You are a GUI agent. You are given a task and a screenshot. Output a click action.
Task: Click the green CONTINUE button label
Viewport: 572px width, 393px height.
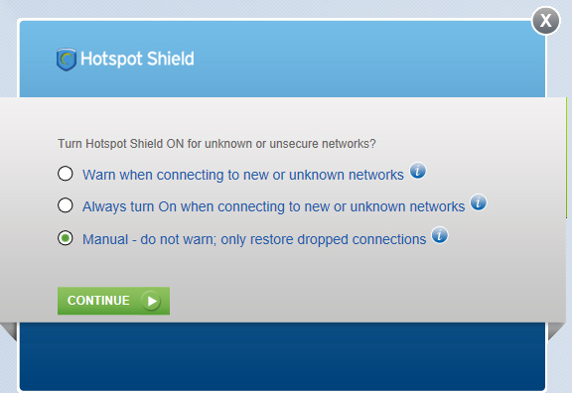pos(98,301)
